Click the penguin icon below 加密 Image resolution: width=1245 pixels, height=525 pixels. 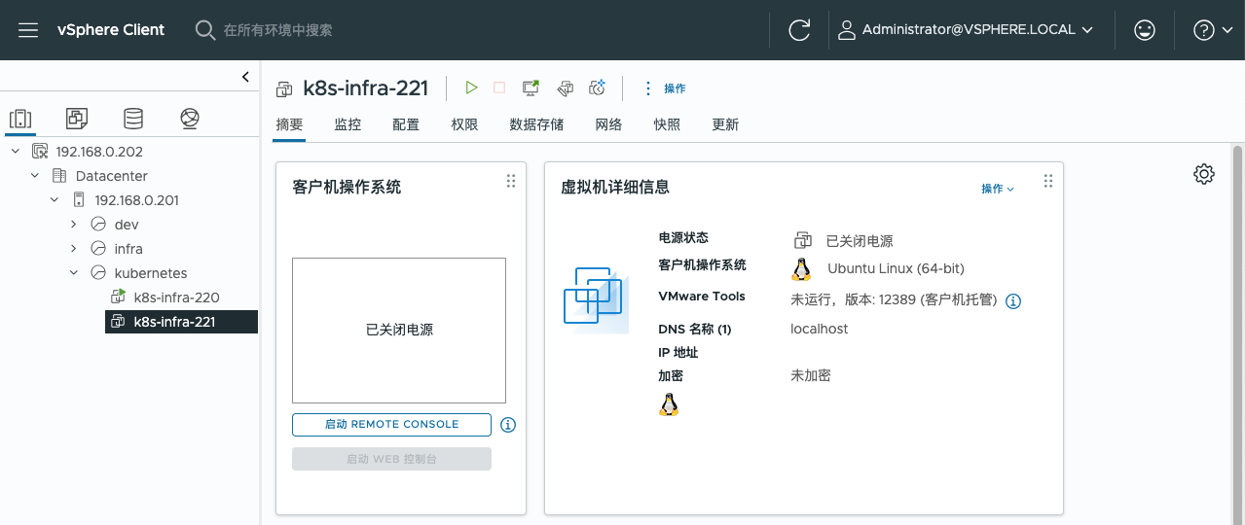(x=669, y=404)
